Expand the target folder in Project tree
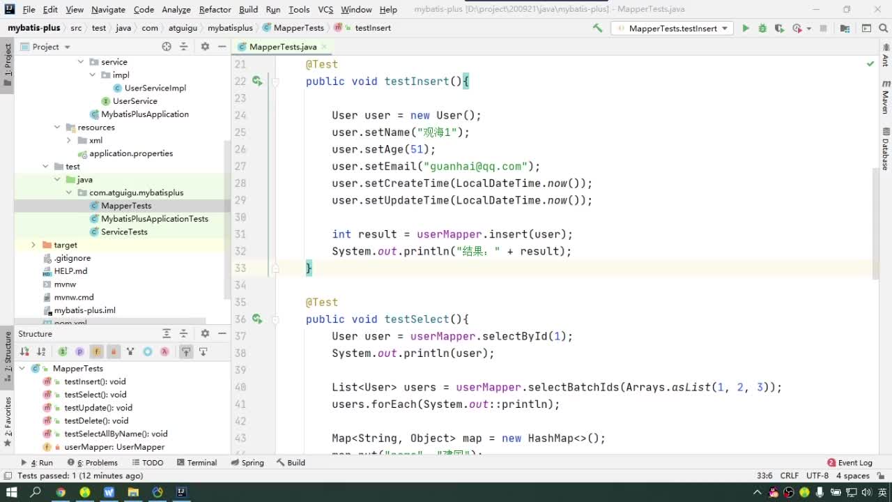This screenshot has width=892, height=502. (x=33, y=245)
